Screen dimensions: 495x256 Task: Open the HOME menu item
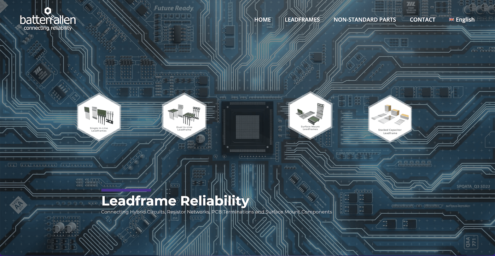[262, 19]
